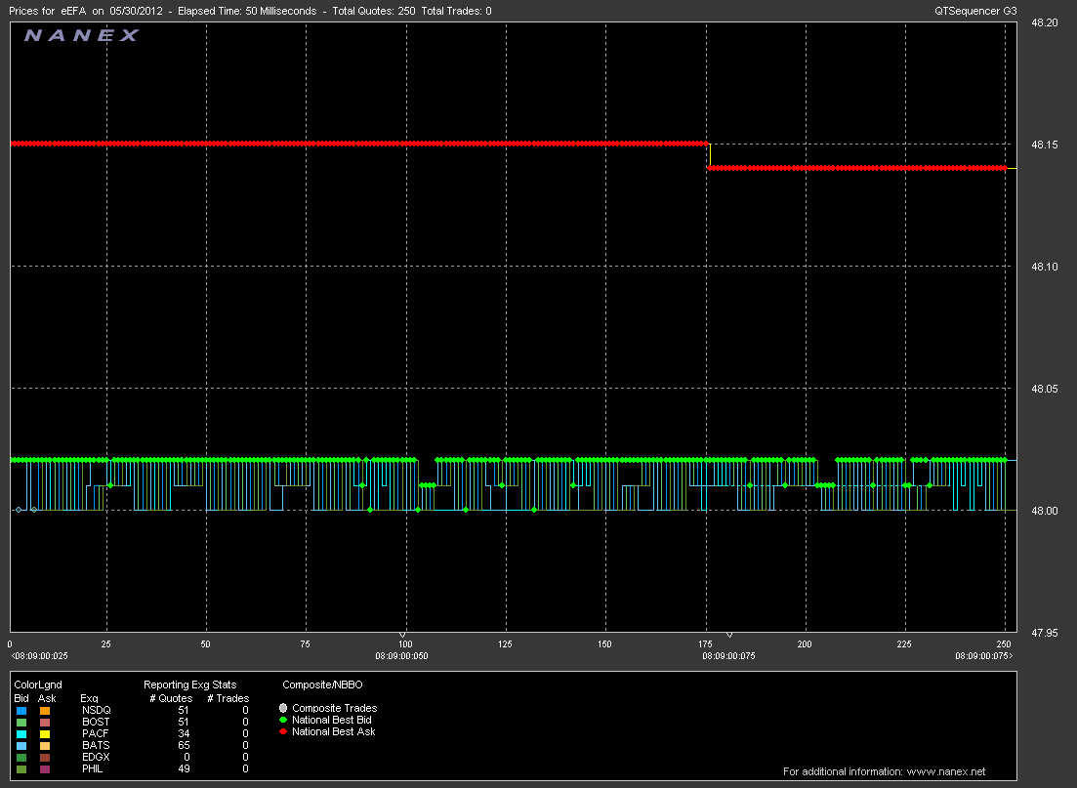Click the EDGX quote count 0
Viewport: 1077px width, 788px height.
[186, 757]
